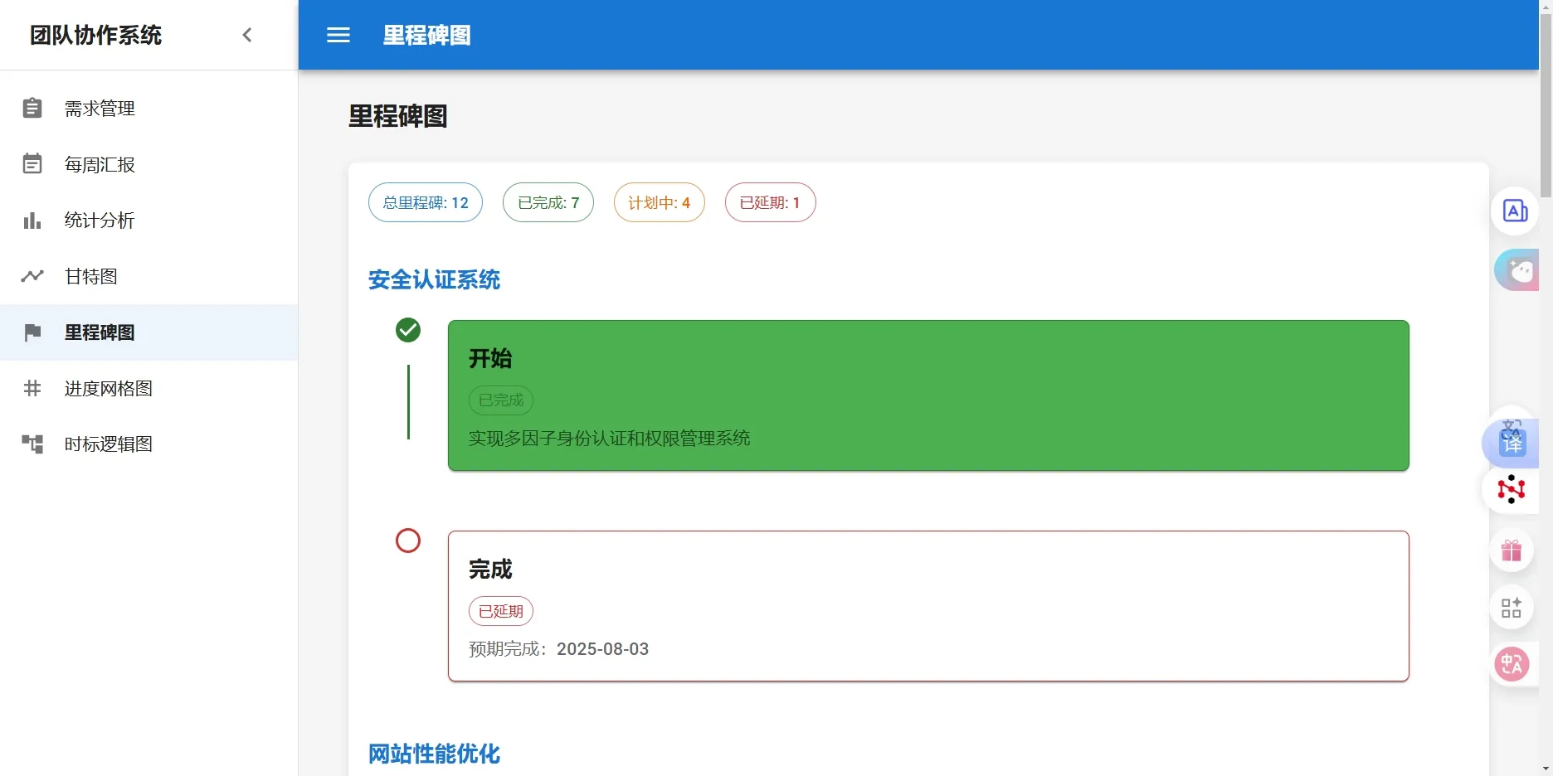Click the 时标逻辑图 tree icon
The height and width of the screenshot is (776, 1553).
[x=32, y=444]
